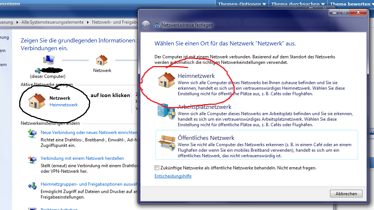Viewport: 374px width, 210px height.
Task: Open the Entscheidungshilfe link
Action: [x=173, y=176]
